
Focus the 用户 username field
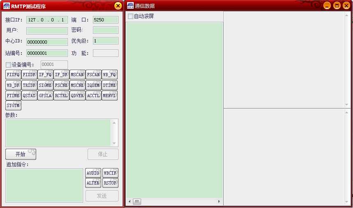pyautogui.click(x=47, y=30)
